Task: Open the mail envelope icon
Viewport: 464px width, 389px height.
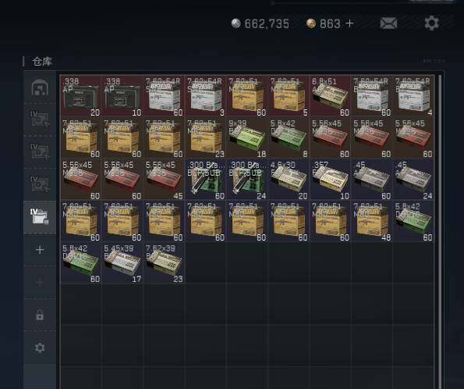Action: tap(388, 23)
